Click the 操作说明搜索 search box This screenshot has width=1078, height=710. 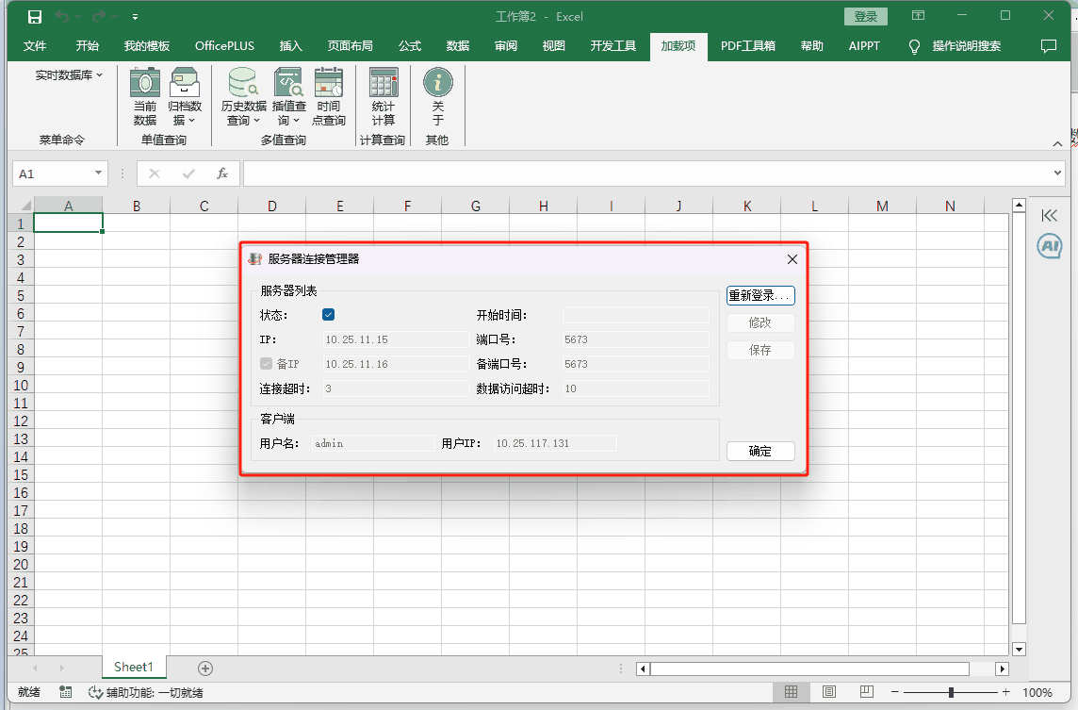click(x=966, y=46)
